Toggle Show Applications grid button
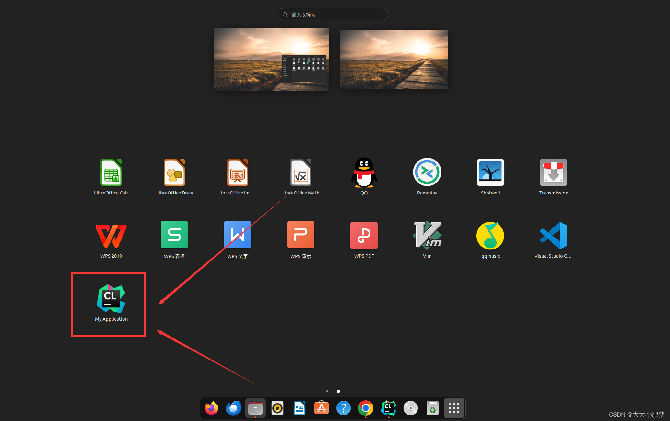670x421 pixels. click(x=454, y=408)
